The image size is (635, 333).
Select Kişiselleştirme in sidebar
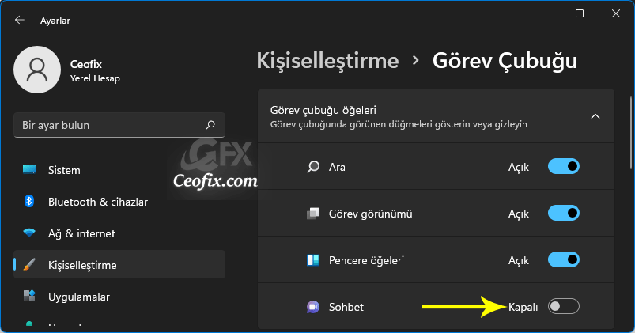[119, 264]
